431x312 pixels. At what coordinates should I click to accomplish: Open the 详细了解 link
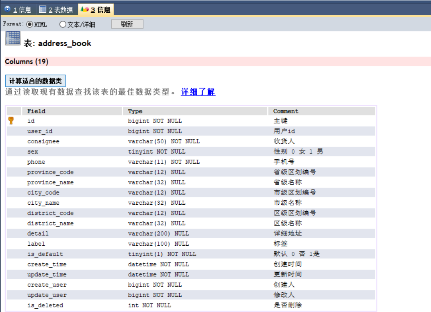[198, 92]
